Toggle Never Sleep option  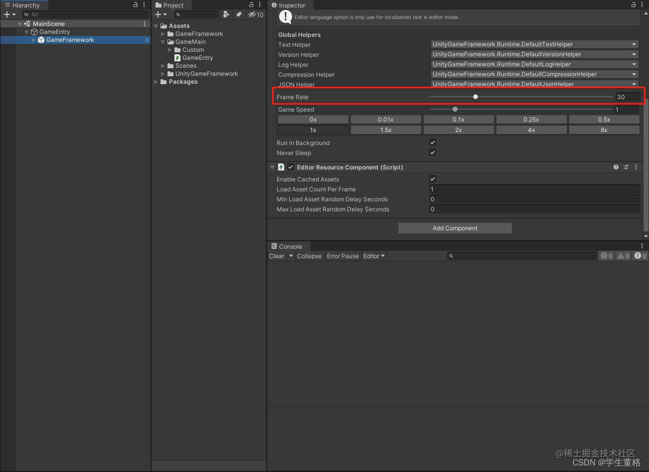(432, 153)
